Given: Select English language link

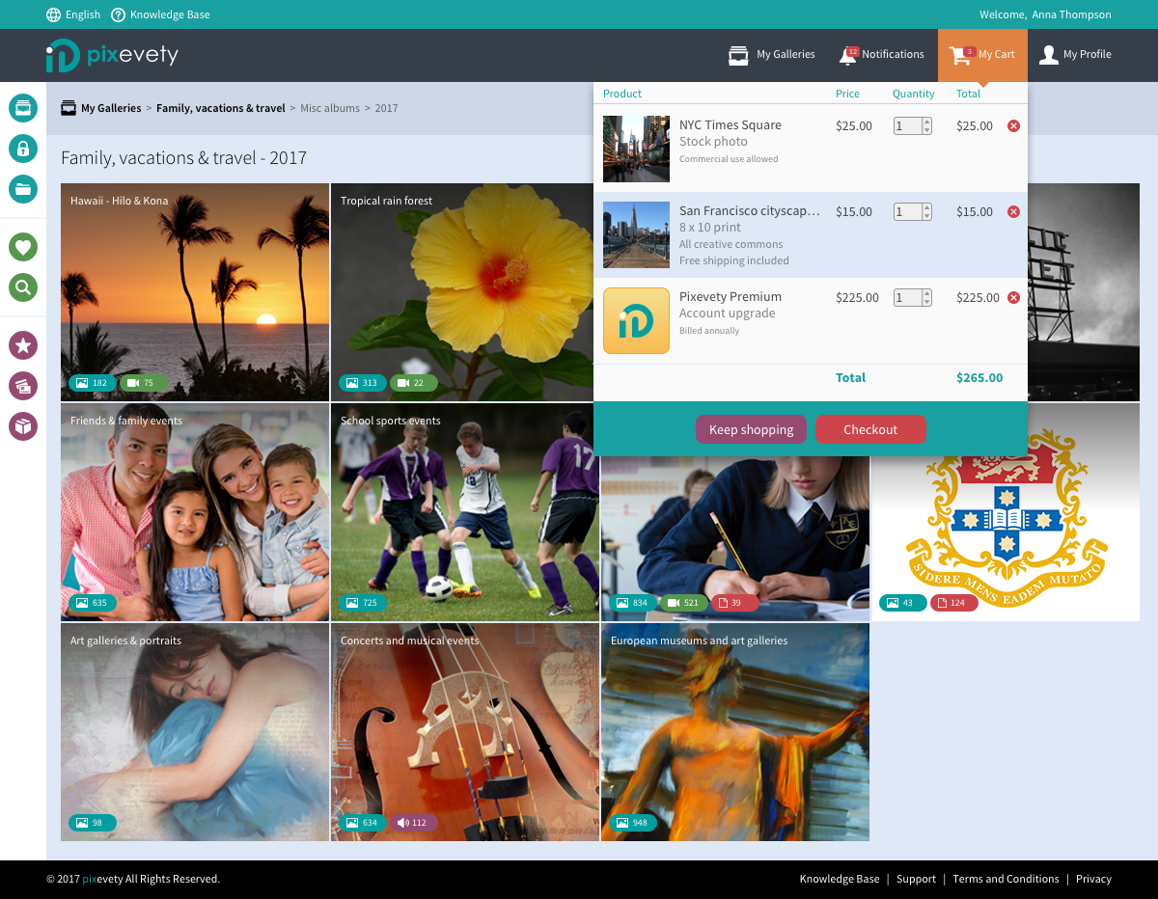Looking at the screenshot, I should pos(83,14).
